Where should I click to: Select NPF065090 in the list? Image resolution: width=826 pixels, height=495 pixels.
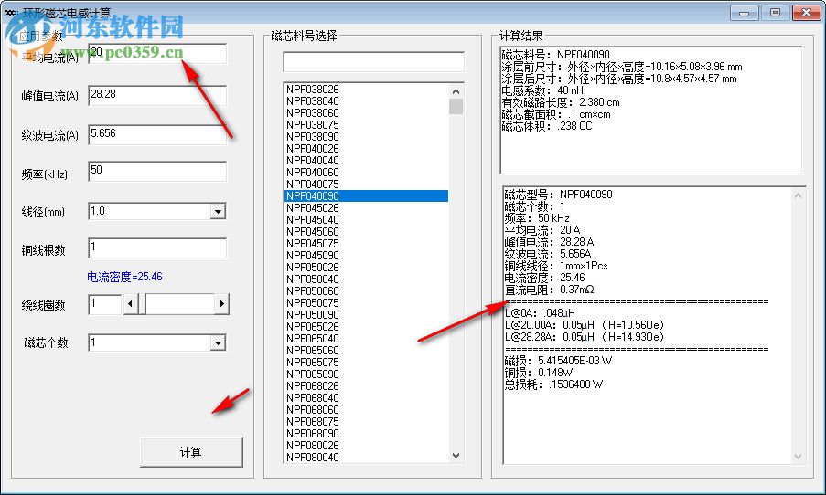pyautogui.click(x=366, y=374)
